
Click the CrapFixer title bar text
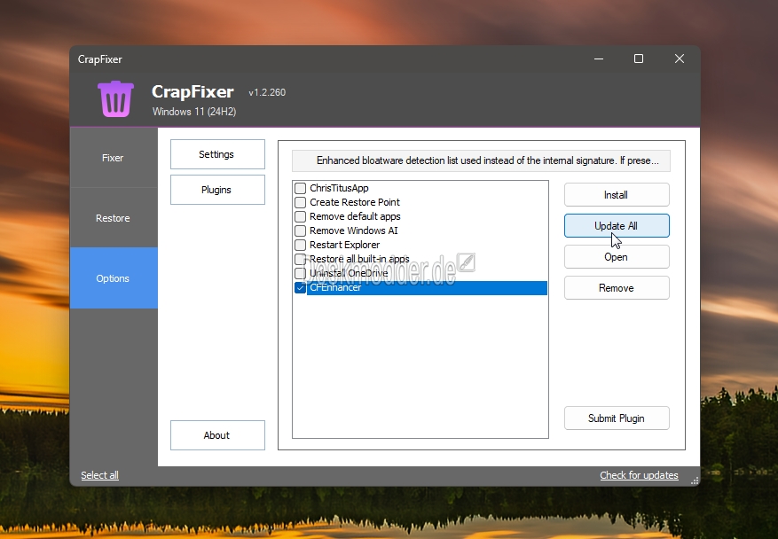click(99, 59)
